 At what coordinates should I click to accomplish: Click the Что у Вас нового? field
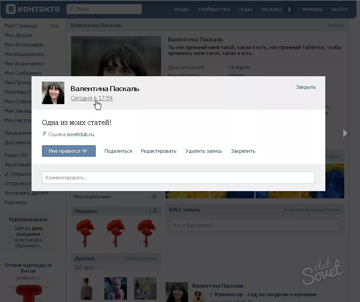[x=255, y=225]
